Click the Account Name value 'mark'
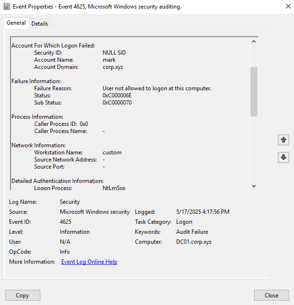 109,60
